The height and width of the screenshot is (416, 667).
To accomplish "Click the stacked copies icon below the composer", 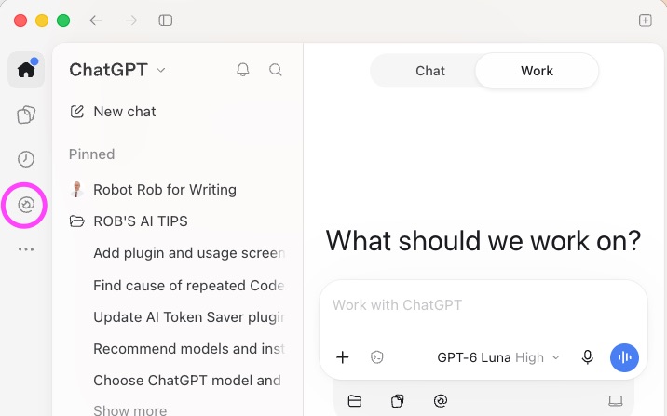I will 397,401.
